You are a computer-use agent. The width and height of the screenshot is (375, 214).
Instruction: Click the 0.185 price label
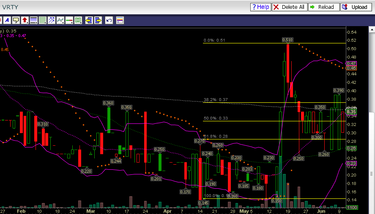pos(244,186)
